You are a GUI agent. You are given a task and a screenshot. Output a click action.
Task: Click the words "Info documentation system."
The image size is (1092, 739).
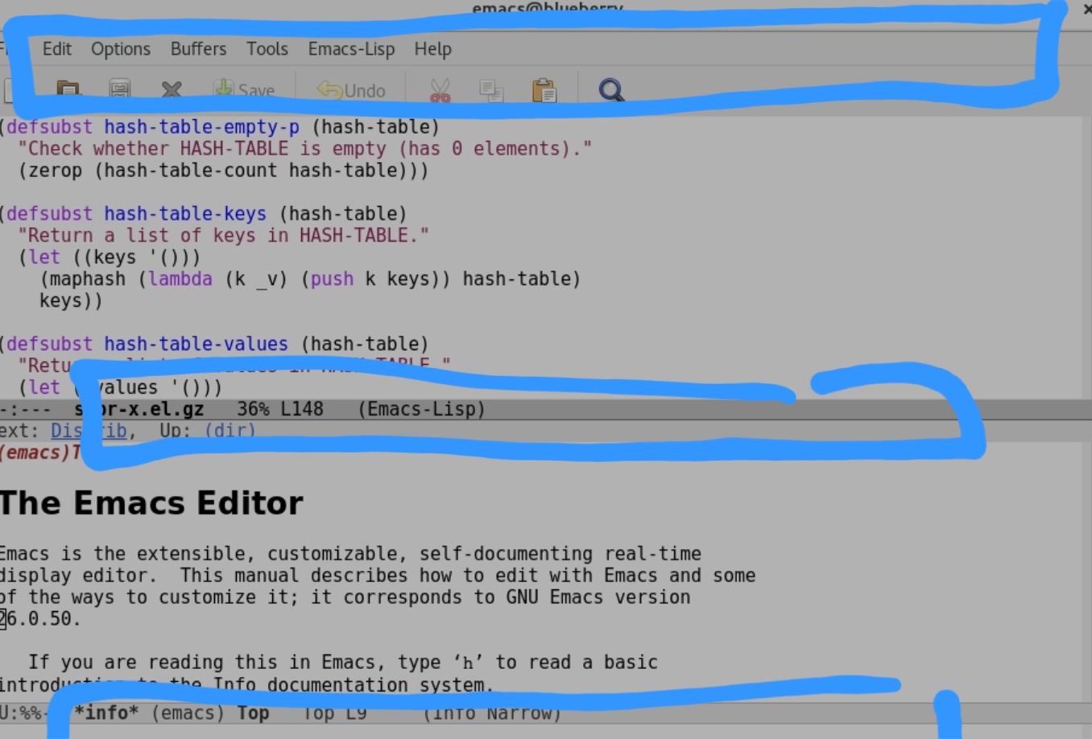(353, 684)
